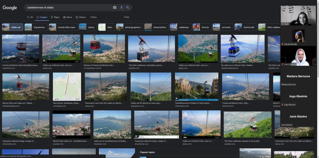The height and width of the screenshot is (158, 319).
Task: Switch to the News tab
Action: 68,17
